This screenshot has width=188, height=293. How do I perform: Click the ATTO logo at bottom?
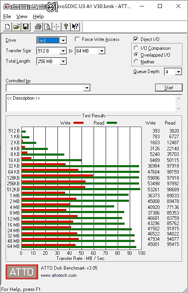coord(22,272)
